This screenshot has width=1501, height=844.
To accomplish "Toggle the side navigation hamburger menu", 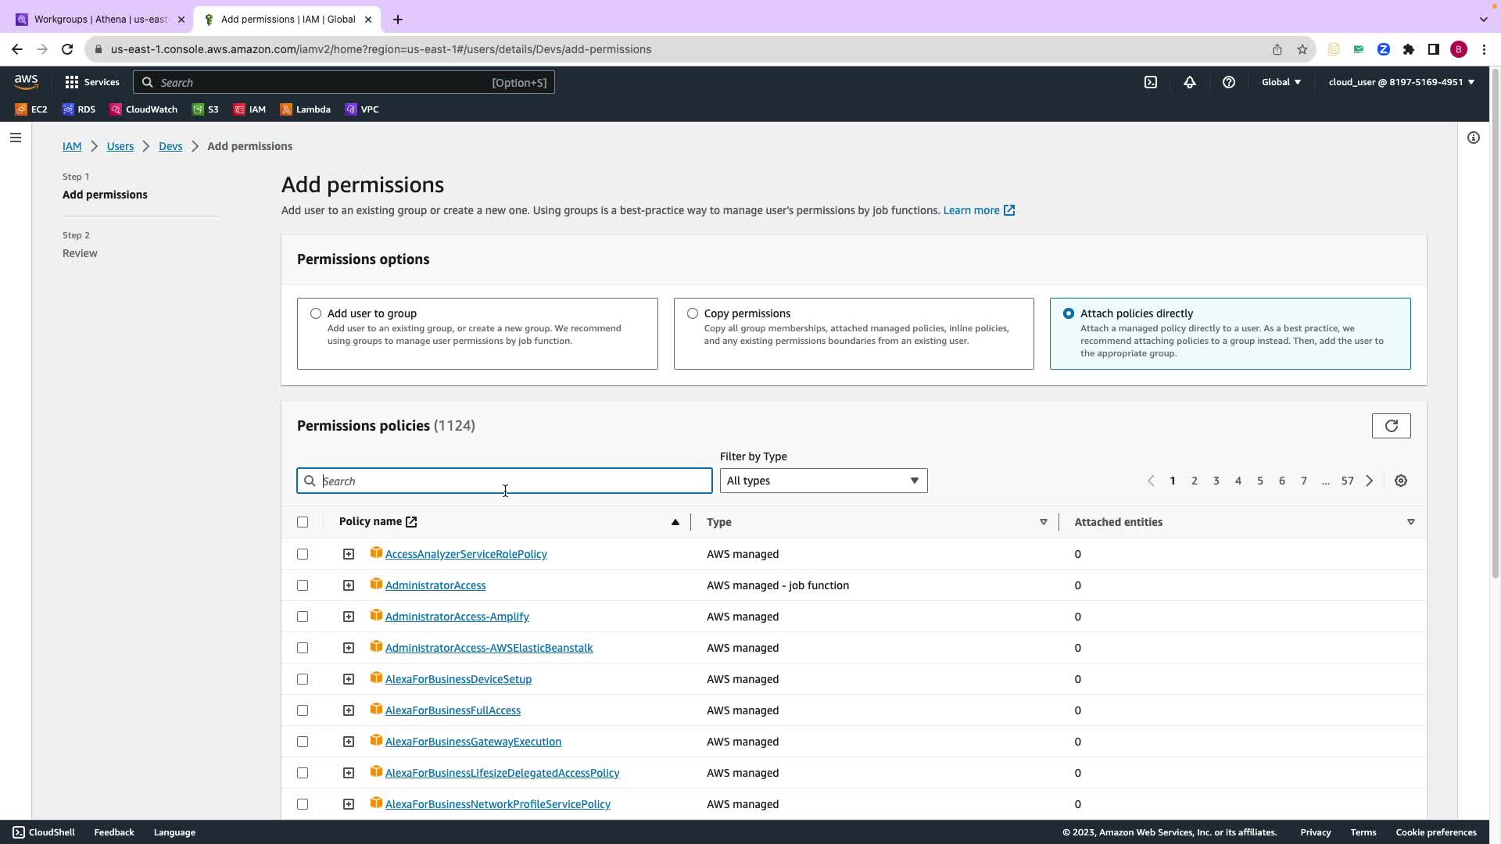I will (x=16, y=138).
